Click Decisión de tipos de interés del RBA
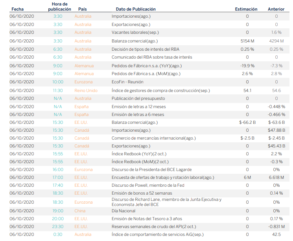The image size is (293, 241). (146, 49)
